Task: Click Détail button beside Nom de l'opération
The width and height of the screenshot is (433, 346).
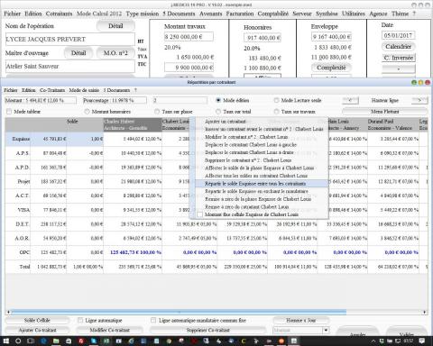Action: (115, 26)
